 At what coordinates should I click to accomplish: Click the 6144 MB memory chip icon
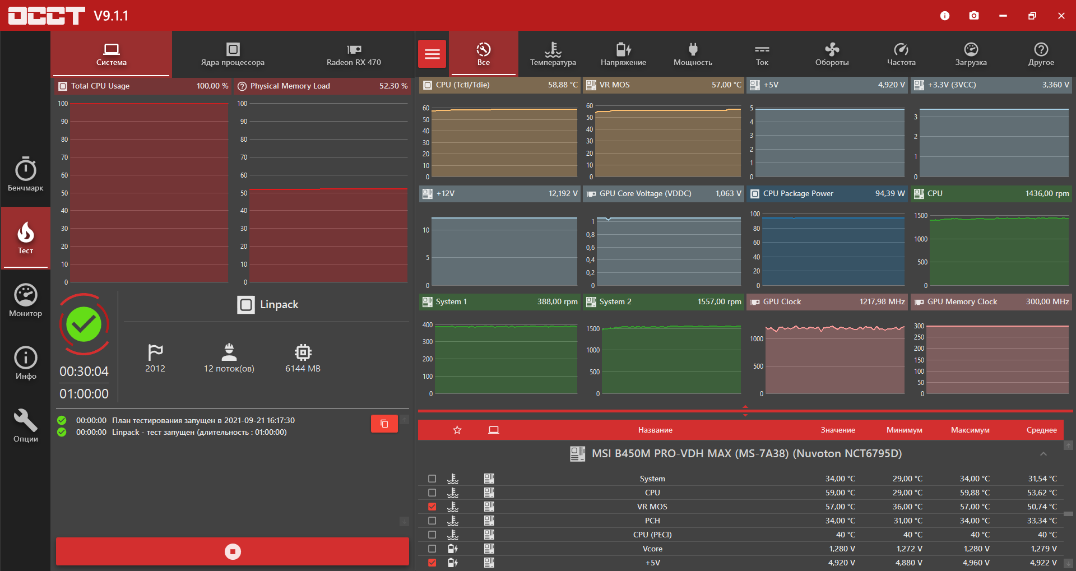pyautogui.click(x=303, y=352)
